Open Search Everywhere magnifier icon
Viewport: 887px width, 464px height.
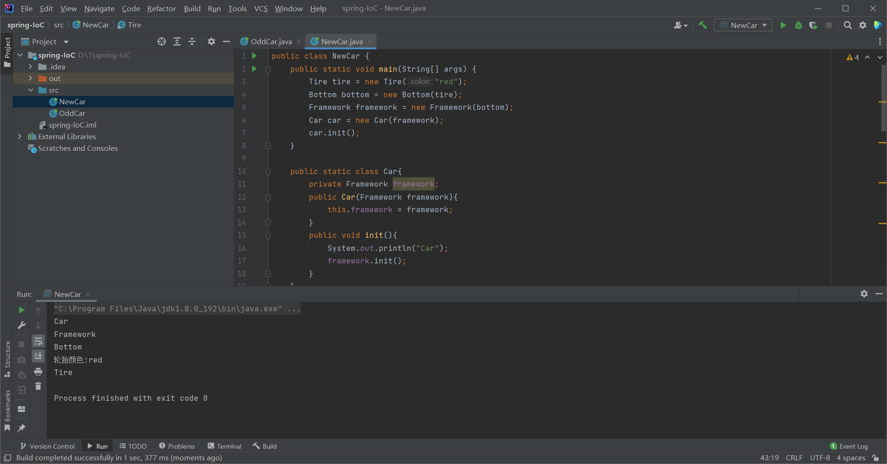(848, 25)
